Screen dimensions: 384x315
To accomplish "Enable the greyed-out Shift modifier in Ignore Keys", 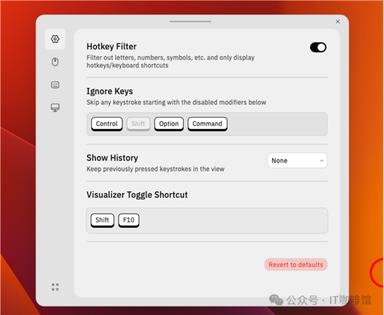I will pos(138,124).
